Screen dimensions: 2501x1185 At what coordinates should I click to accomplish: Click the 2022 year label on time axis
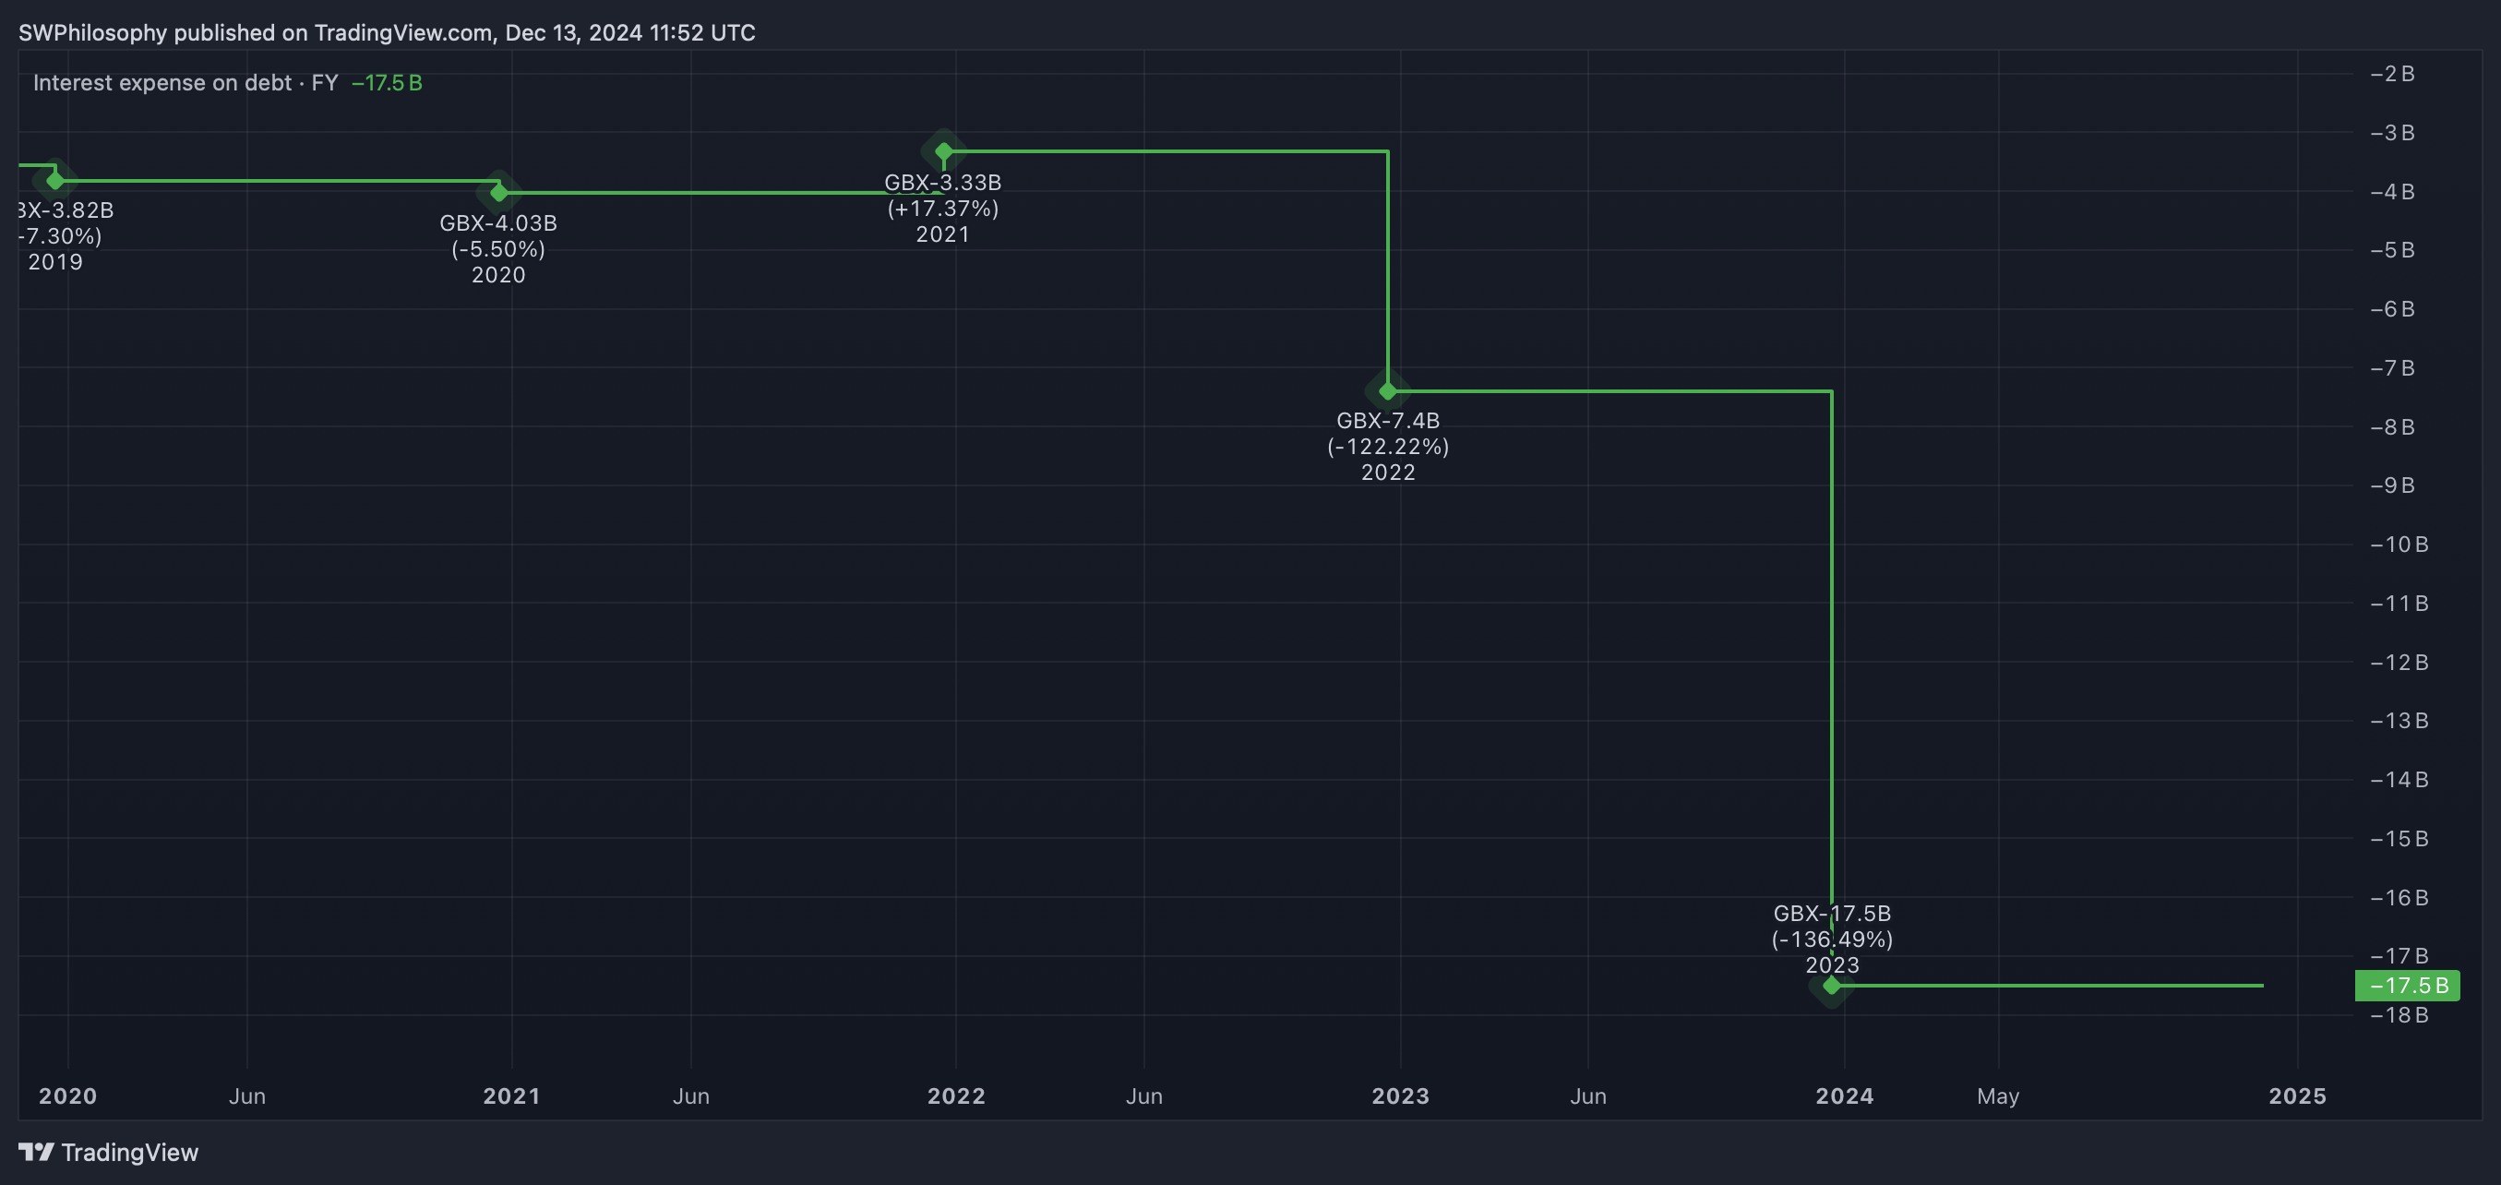955,1095
